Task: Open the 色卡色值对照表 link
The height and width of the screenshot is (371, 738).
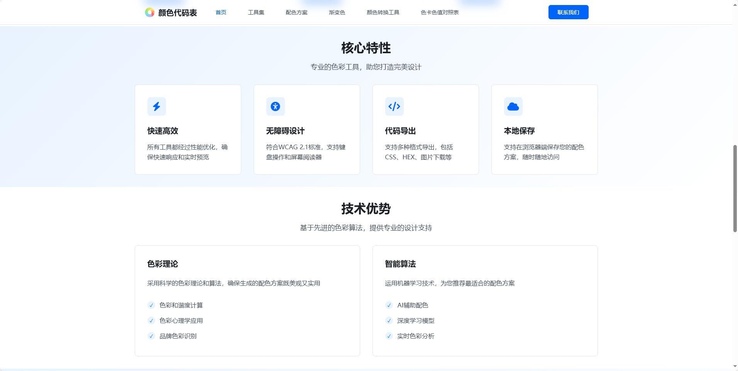Action: (x=440, y=12)
